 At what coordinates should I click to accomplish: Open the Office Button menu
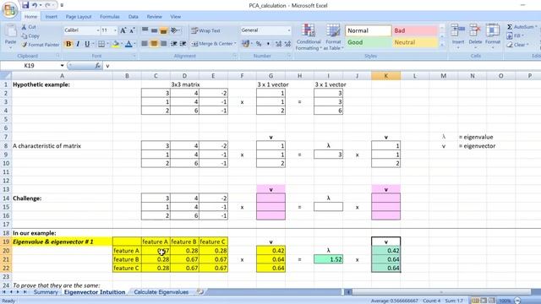[x=9, y=9]
